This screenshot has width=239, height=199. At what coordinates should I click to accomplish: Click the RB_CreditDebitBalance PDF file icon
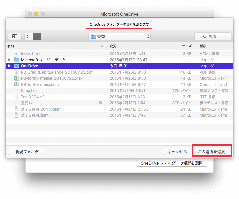[17, 72]
